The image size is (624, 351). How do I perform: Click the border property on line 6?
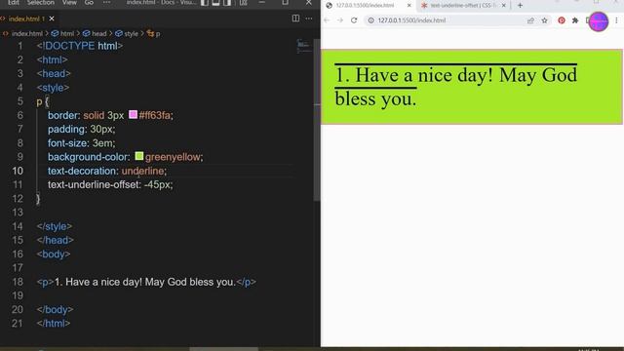click(x=62, y=115)
